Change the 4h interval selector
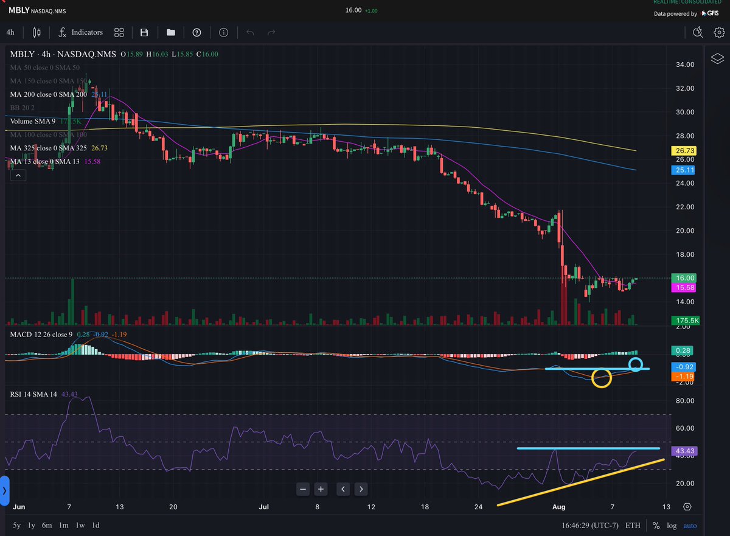 click(x=10, y=32)
